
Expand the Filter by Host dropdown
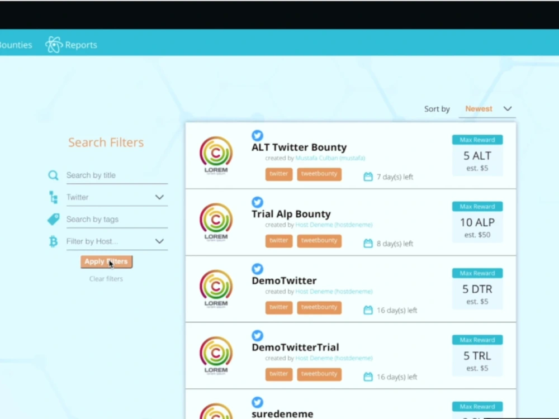click(x=117, y=241)
